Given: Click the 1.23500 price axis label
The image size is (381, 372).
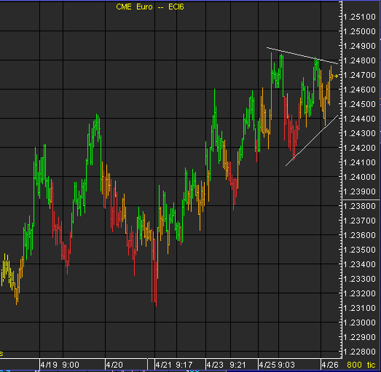Looking at the screenshot, I should click(360, 250).
